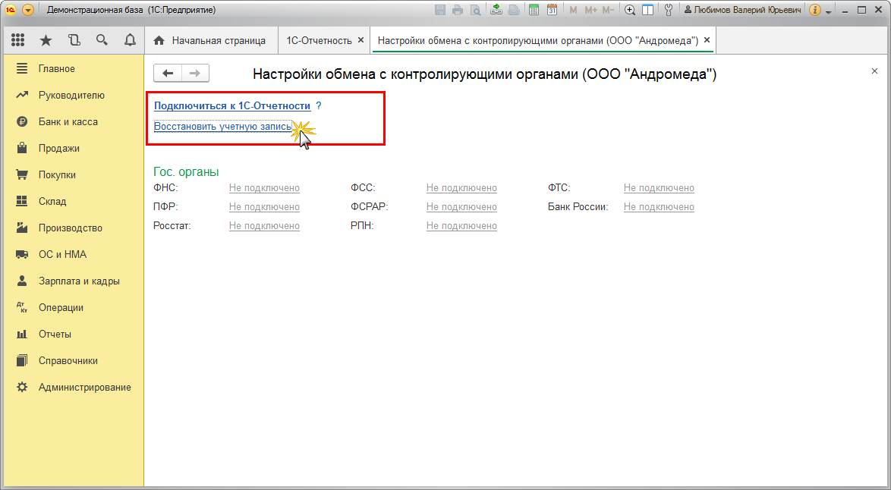Close the 1С-Отчетность tab

(x=360, y=40)
